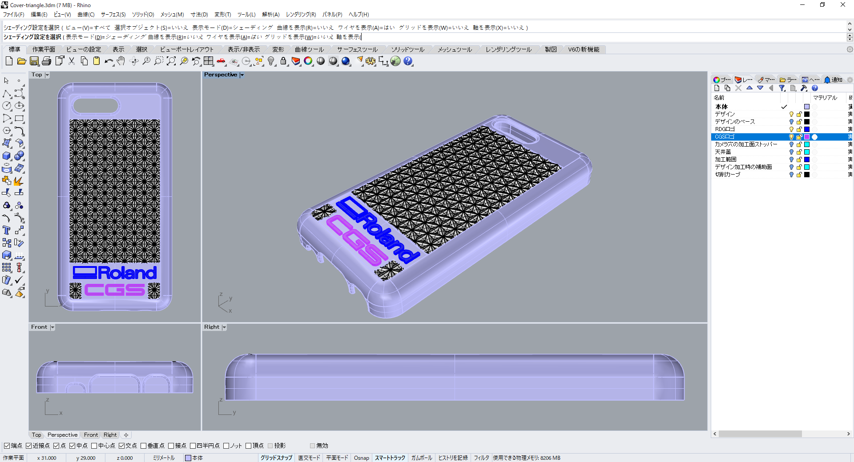Viewport: 854px width, 462px height.
Task: Click the command prompt input line
Action: 425,37
